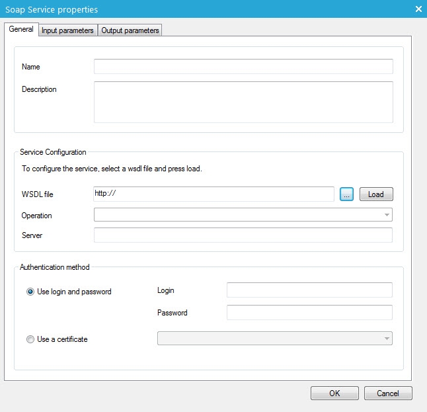This screenshot has height=412, width=427.
Task: Switch to the Output parameters tab
Action: point(130,30)
